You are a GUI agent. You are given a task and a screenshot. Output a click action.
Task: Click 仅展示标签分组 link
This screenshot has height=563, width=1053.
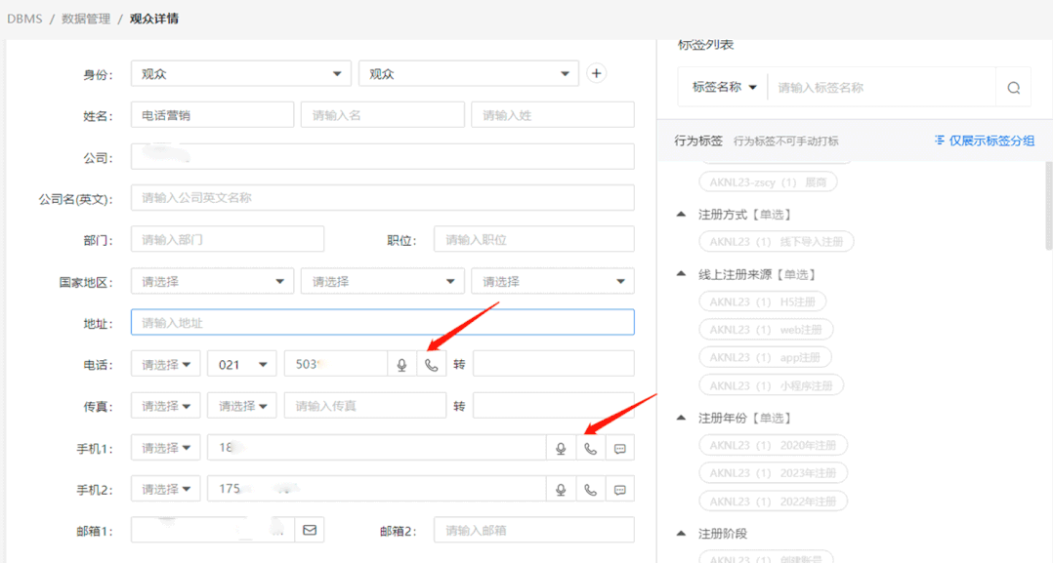coord(984,141)
